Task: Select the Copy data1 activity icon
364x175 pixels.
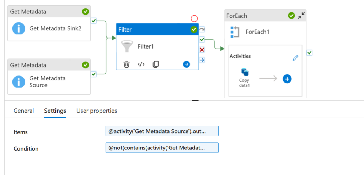Action: (x=245, y=73)
